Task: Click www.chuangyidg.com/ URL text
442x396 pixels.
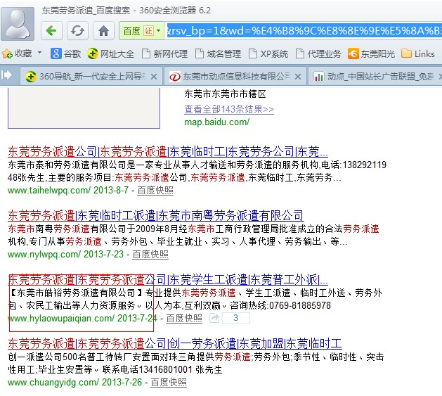Action: click(x=53, y=383)
